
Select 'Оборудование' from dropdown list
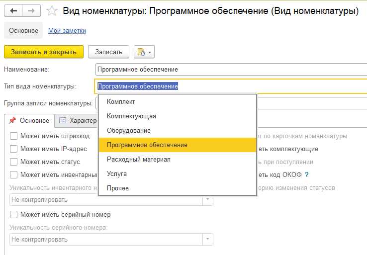tap(128, 130)
